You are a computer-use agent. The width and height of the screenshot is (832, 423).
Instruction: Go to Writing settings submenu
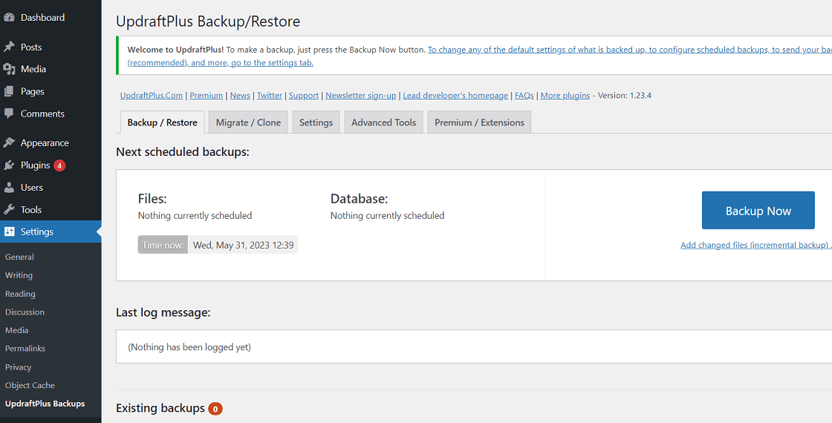click(19, 275)
